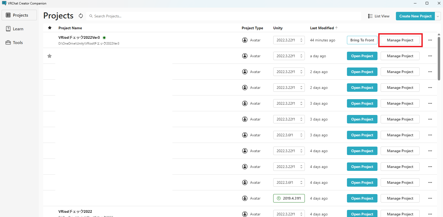This screenshot has height=217, width=443.
Task: Open Unity version dropdown for the 44 minutes ago project
Action: click(289, 40)
